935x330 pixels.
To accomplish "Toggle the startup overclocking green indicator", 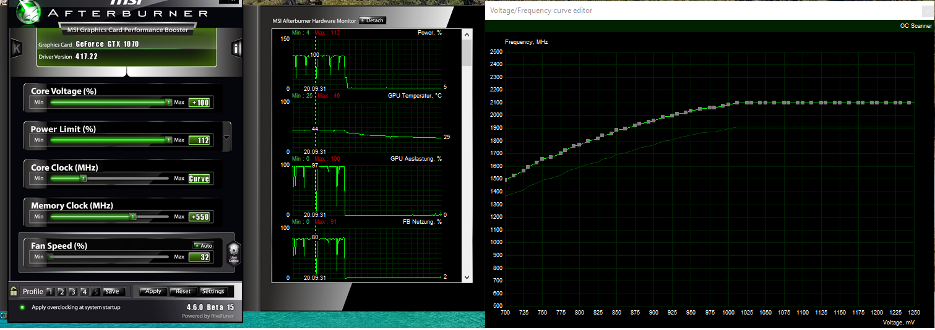I will coord(22,307).
